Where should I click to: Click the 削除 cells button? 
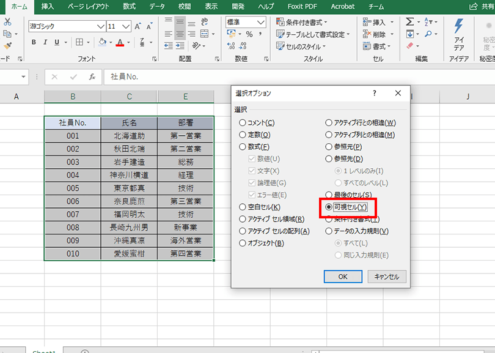[375, 34]
